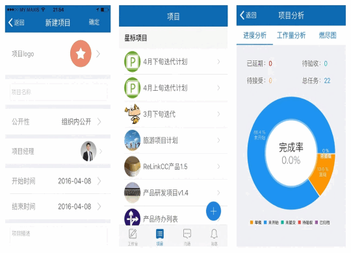Switch to 燃尽图 tab
The width and height of the screenshot is (351, 253).
(328, 35)
